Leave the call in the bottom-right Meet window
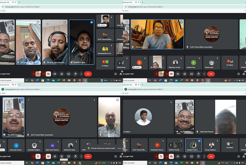This screenshot has height=165, width=246. pyautogui.click(x=211, y=156)
